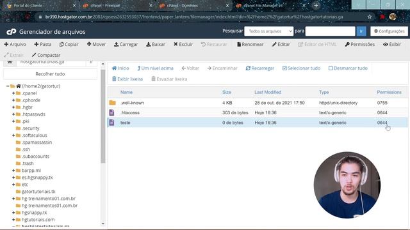
Task: Bookmark page with the star icon
Action: coord(370,17)
